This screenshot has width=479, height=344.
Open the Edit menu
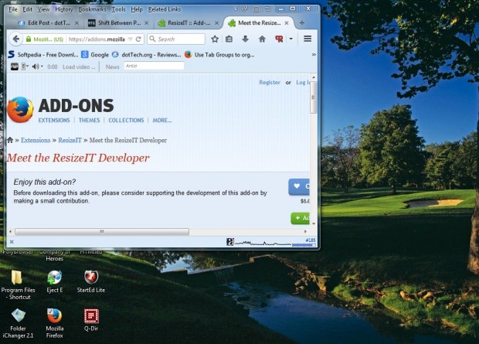click(x=27, y=9)
